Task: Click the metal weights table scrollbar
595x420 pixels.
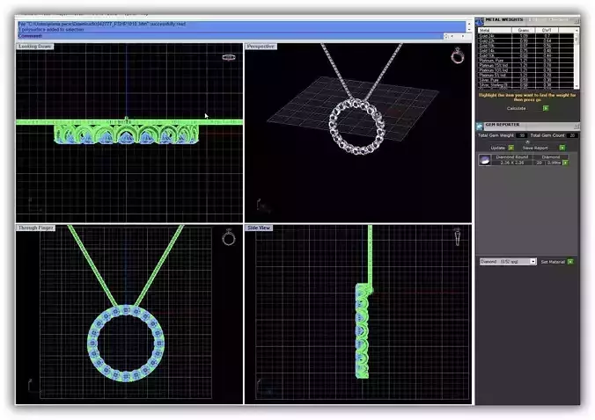Action: pyautogui.click(x=577, y=59)
